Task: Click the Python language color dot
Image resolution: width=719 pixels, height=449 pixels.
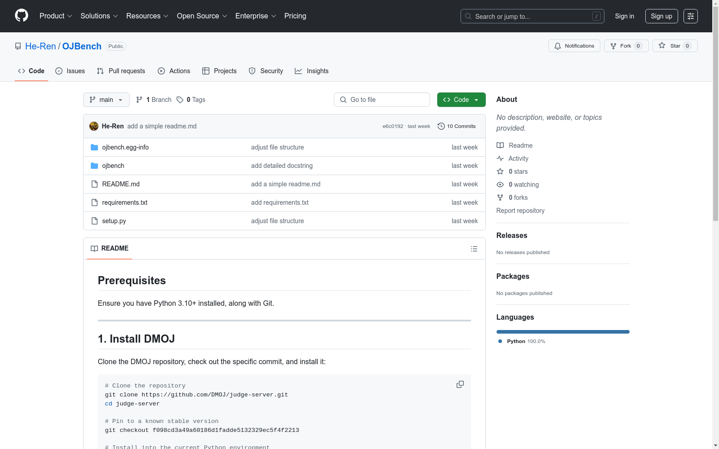Action: click(500, 341)
